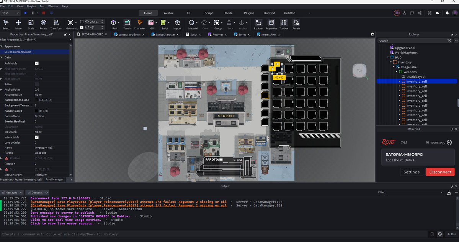Open the File menu

(x=2, y=6)
